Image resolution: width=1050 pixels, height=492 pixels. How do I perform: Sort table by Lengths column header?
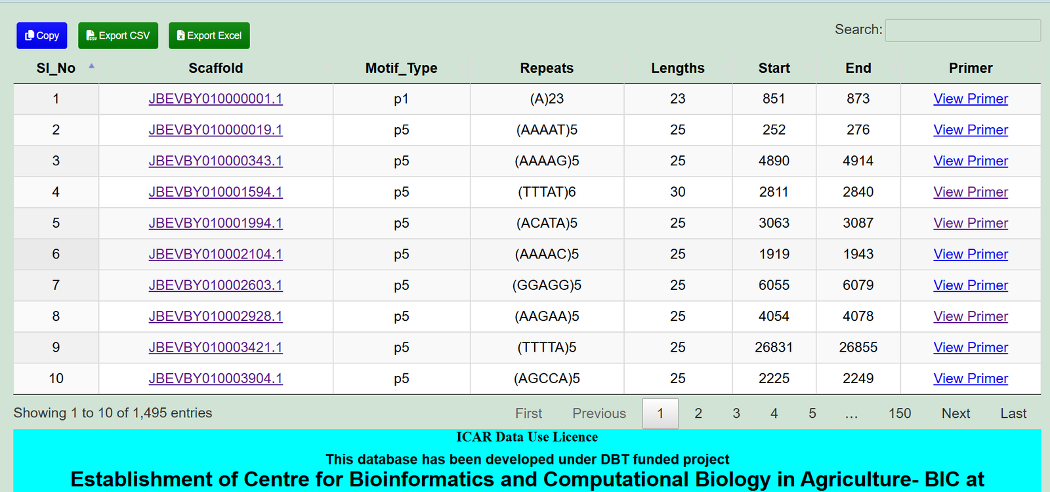[677, 68]
